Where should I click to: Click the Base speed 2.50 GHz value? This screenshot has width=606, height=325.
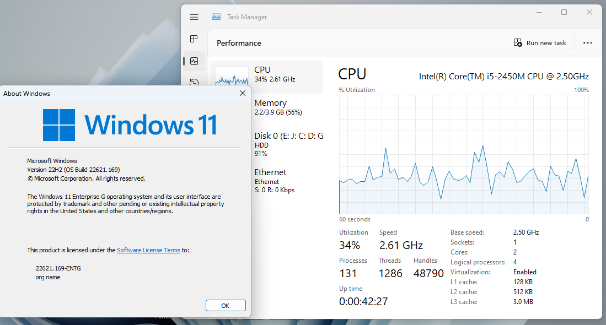pyautogui.click(x=526, y=232)
